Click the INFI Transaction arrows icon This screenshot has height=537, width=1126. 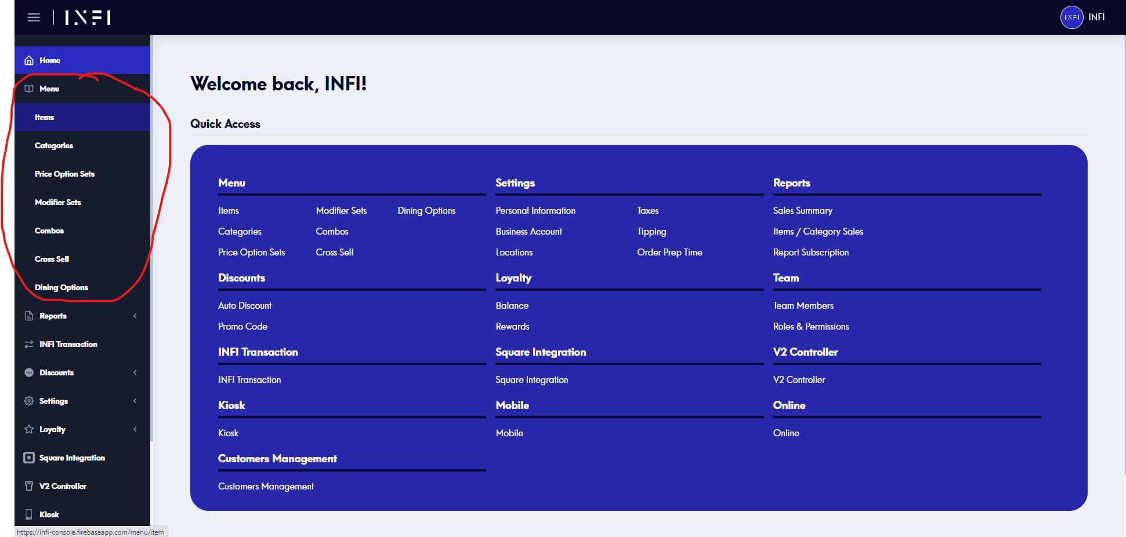click(x=29, y=344)
